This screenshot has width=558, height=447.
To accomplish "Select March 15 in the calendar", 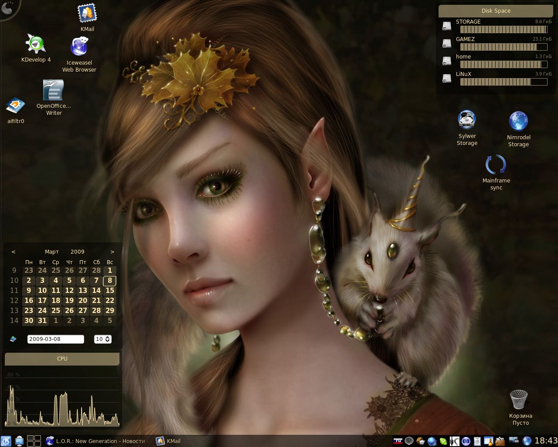I will (x=110, y=291).
